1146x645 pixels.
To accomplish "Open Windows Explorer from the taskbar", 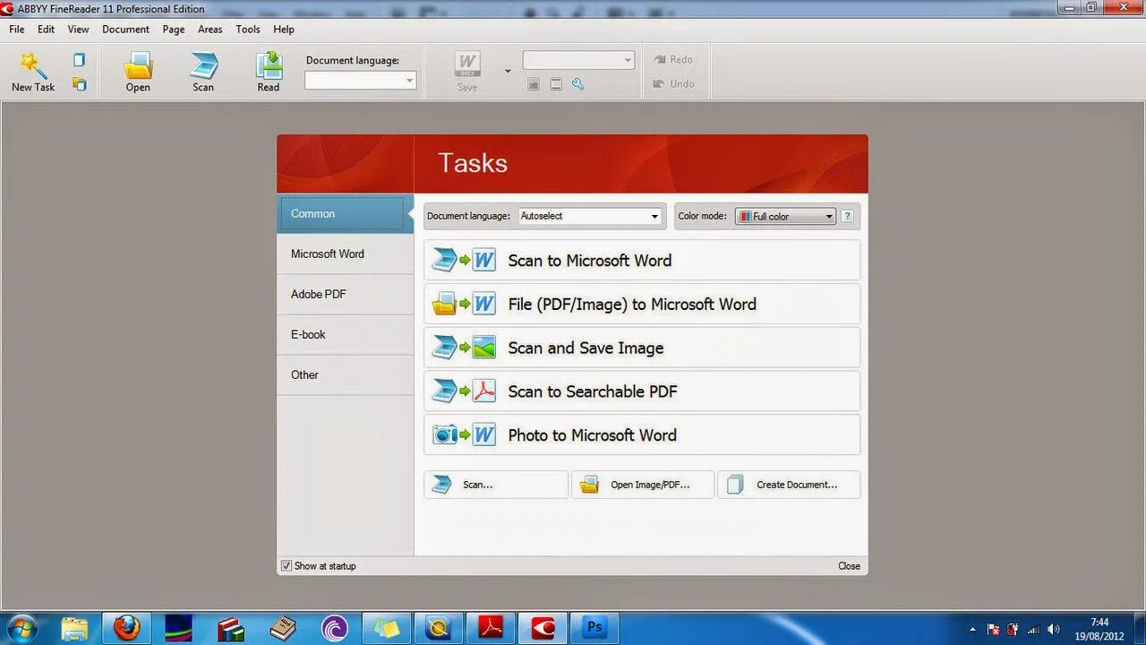I will pos(74,628).
